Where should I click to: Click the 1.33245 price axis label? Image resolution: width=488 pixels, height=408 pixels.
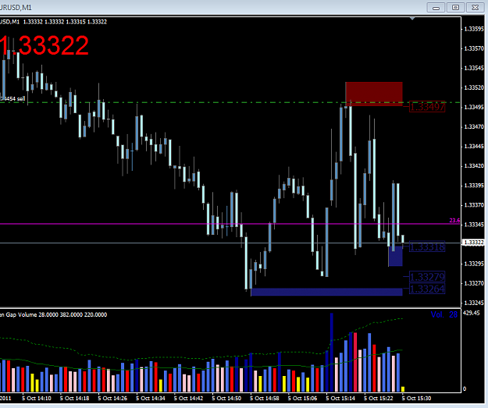pos(474,303)
